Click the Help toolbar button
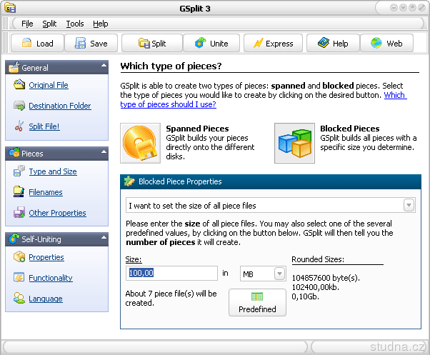 pyautogui.click(x=332, y=44)
